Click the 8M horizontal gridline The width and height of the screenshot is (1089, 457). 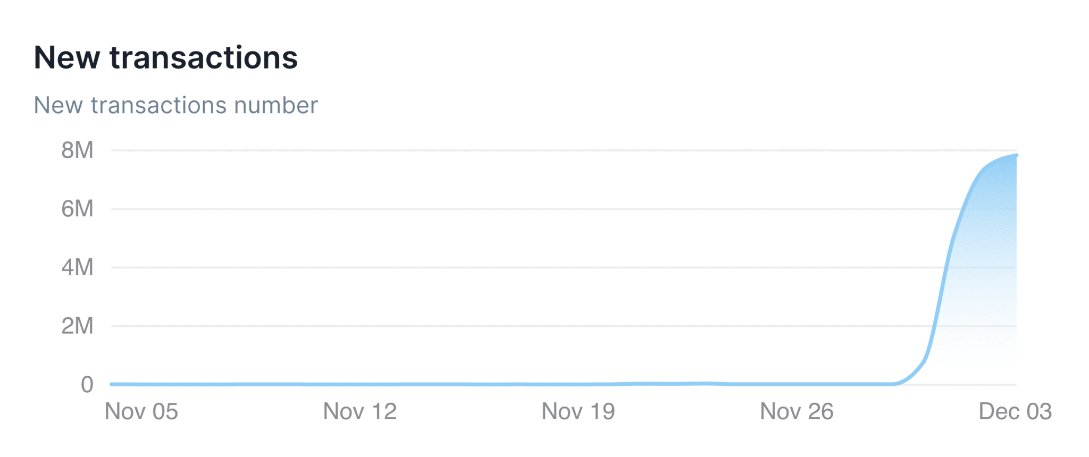point(532,150)
